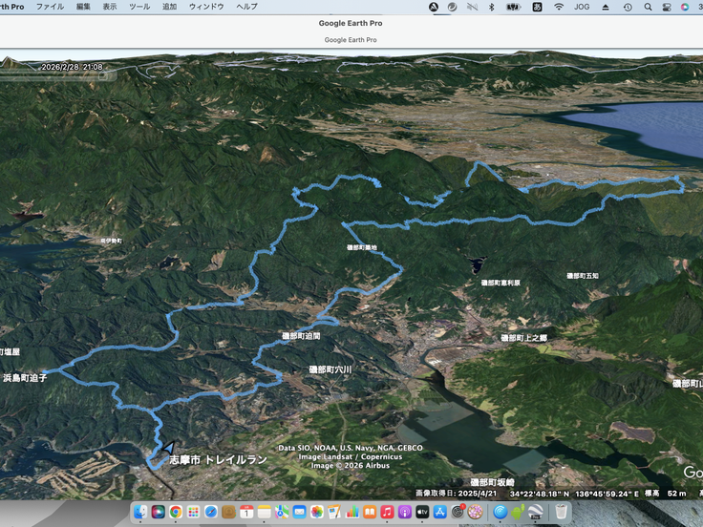703x527 pixels.
Task: Toggle Bluetooth from the menu bar
Action: [x=491, y=7]
